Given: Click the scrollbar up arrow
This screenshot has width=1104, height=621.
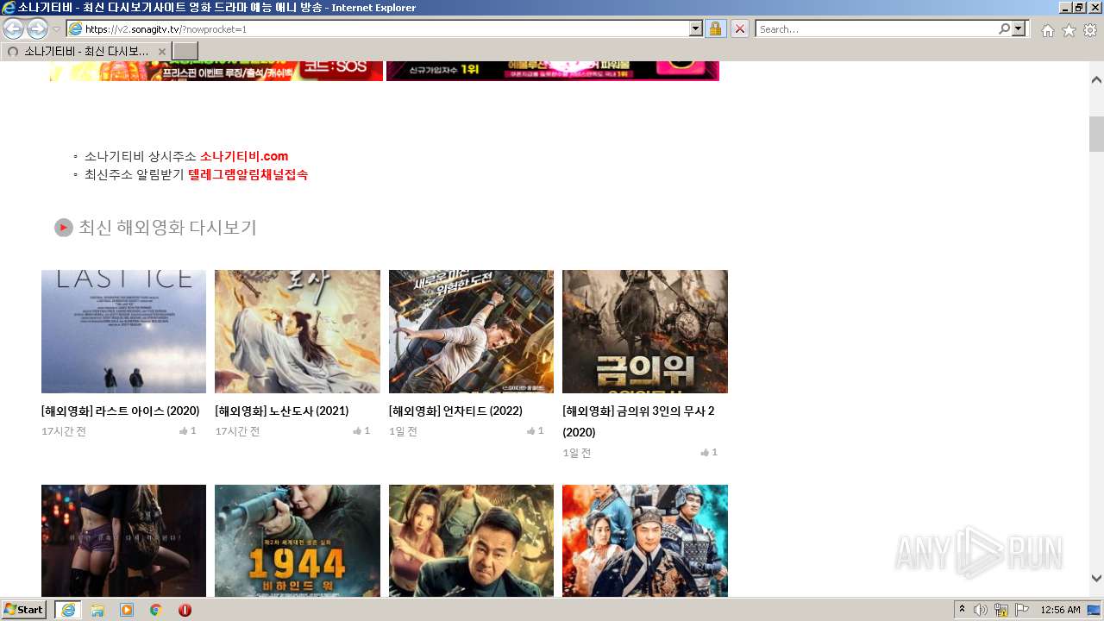Looking at the screenshot, I should [1096, 80].
